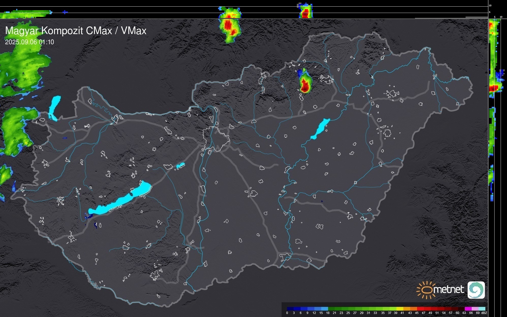Click the 2025.09.06 01:10 timestamp
Screen dimensions: 507x317
point(29,42)
